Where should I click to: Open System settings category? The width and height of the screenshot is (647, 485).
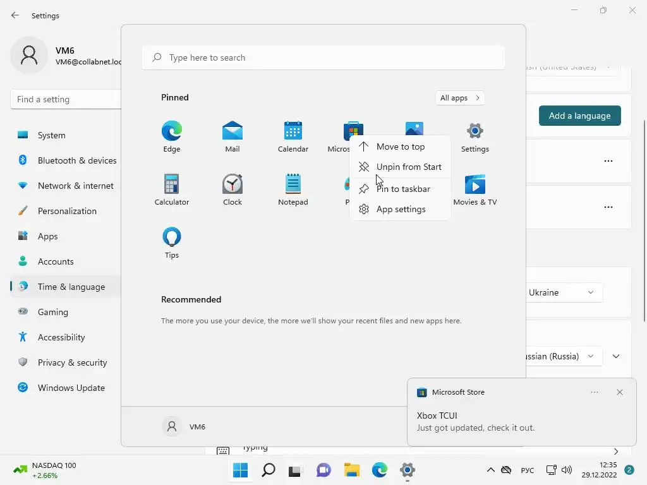tap(66, 135)
